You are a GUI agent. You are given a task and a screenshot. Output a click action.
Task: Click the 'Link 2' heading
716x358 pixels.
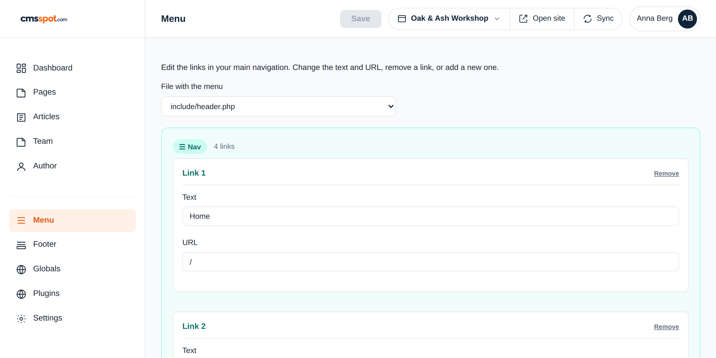(x=194, y=326)
